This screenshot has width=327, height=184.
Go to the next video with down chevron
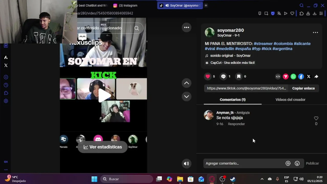tap(187, 96)
